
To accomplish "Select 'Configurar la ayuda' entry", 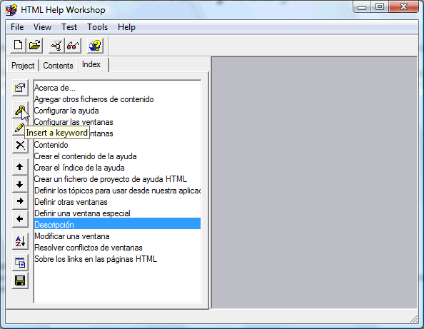I will 117,111.
